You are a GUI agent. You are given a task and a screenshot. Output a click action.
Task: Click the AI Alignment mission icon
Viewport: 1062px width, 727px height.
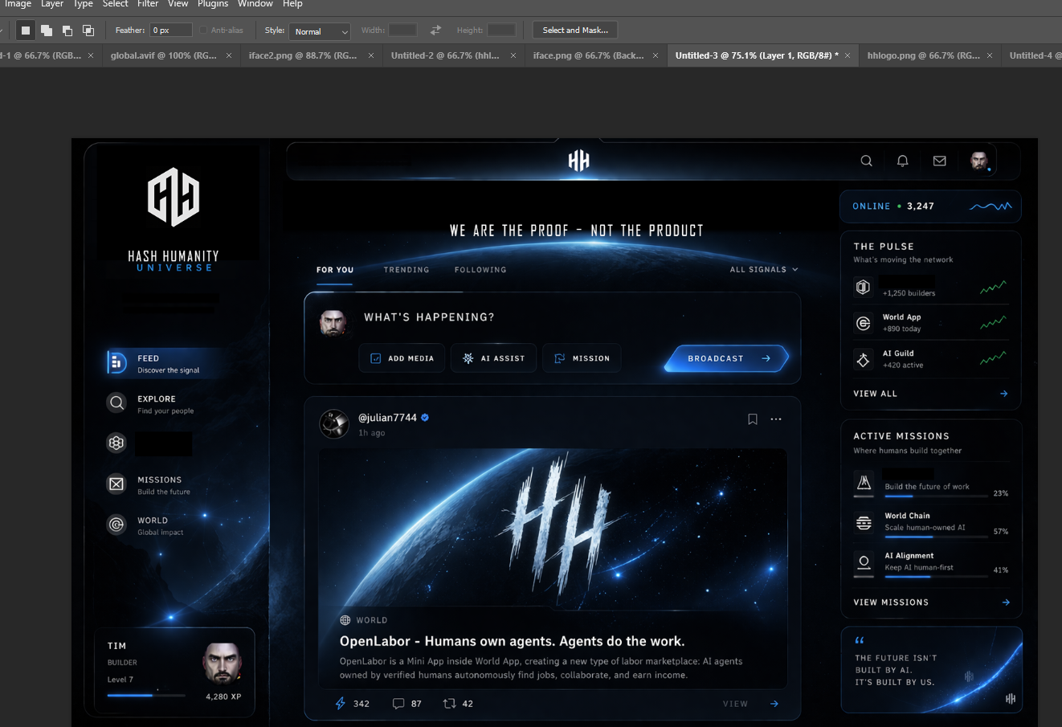click(864, 562)
